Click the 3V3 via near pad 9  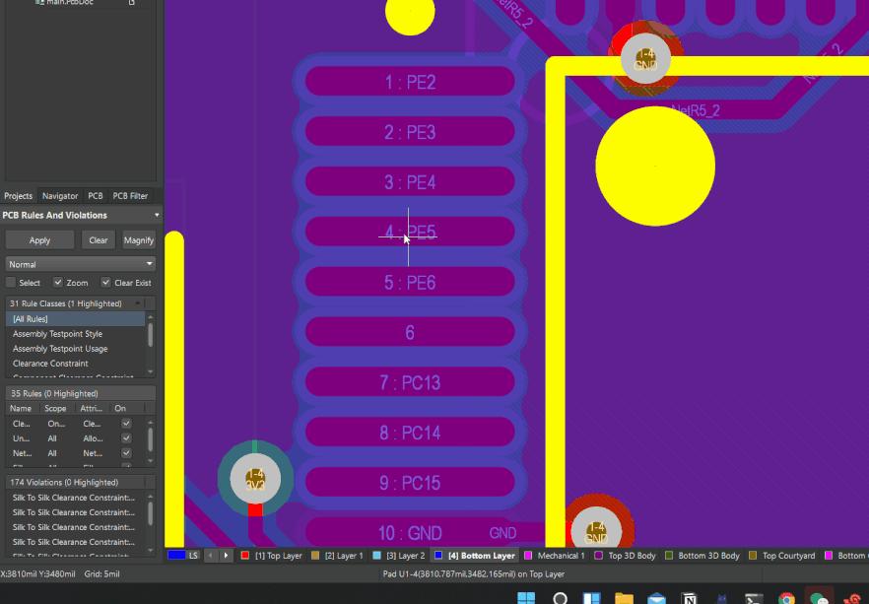[255, 479]
